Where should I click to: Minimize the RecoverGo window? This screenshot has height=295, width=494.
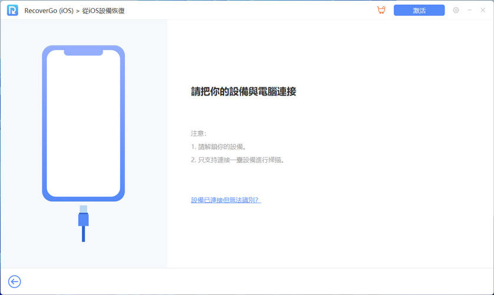469,11
